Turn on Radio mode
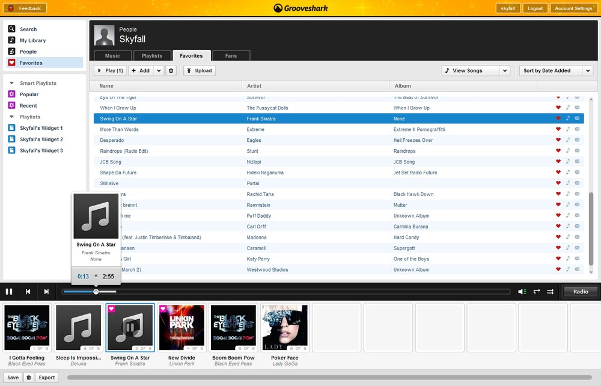Screen dimensions: 601x386 tap(581, 292)
